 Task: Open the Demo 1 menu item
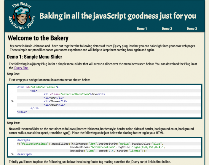(142, 29)
